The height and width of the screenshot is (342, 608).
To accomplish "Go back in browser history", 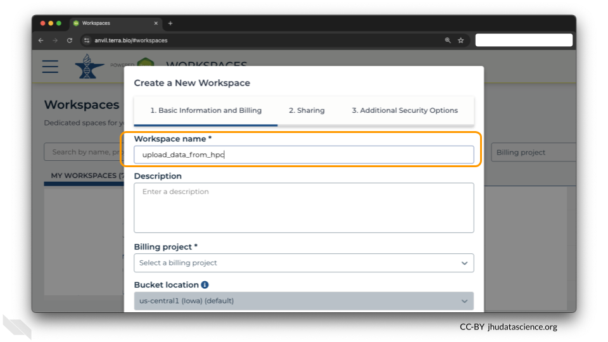I will click(x=41, y=41).
